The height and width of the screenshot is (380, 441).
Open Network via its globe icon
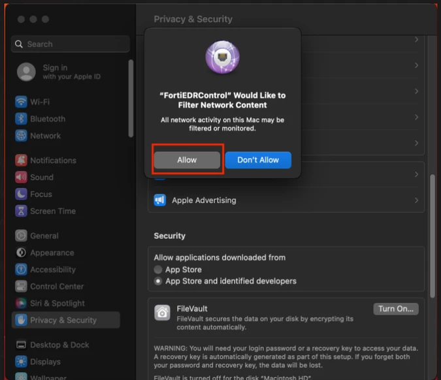tap(21, 135)
